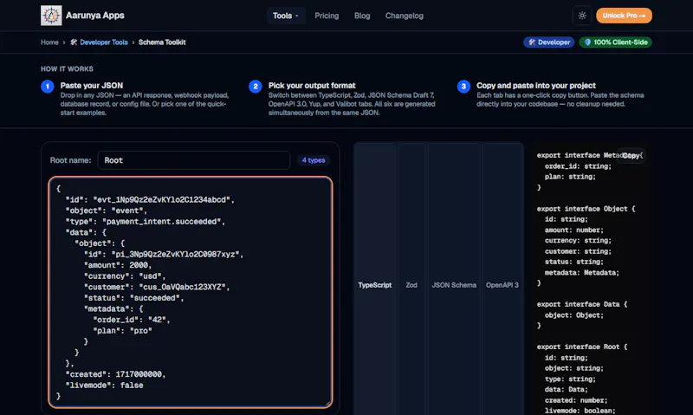Click 'export interface Root {' line in output
Viewport: 693px width, 415px height.
pyautogui.click(x=581, y=347)
